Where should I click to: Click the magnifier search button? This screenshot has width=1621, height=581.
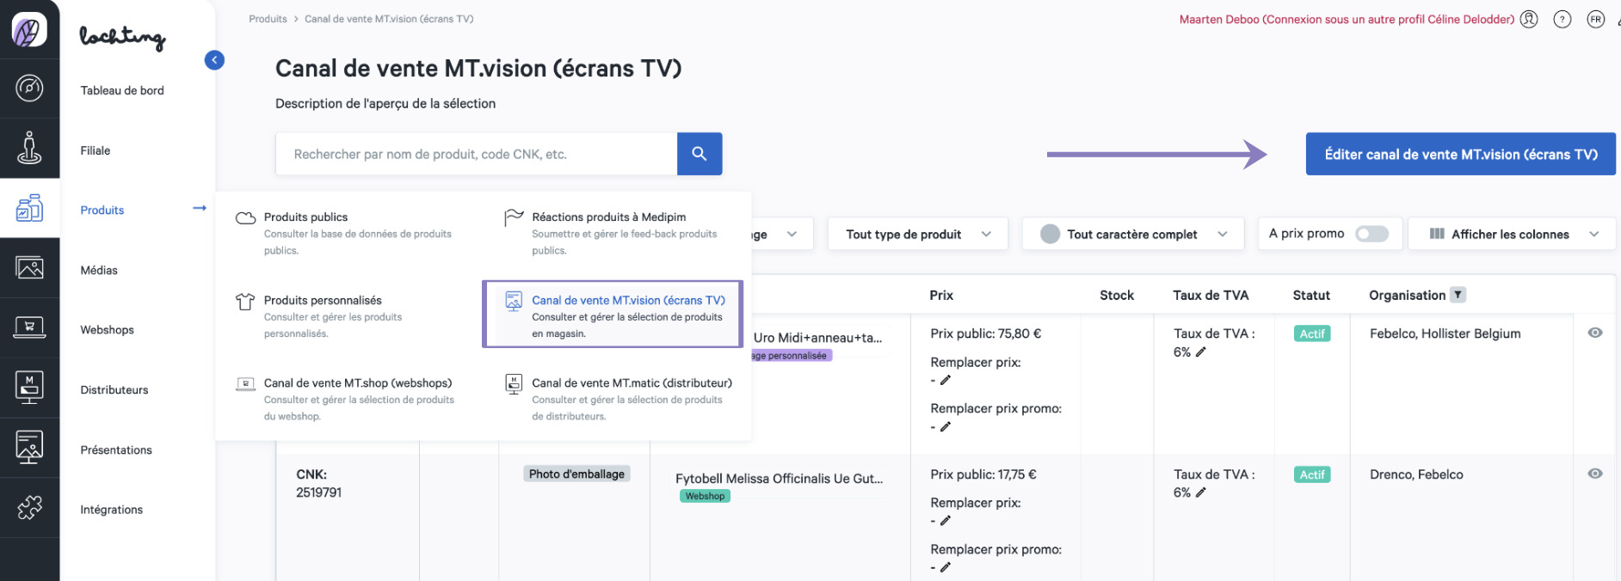700,154
